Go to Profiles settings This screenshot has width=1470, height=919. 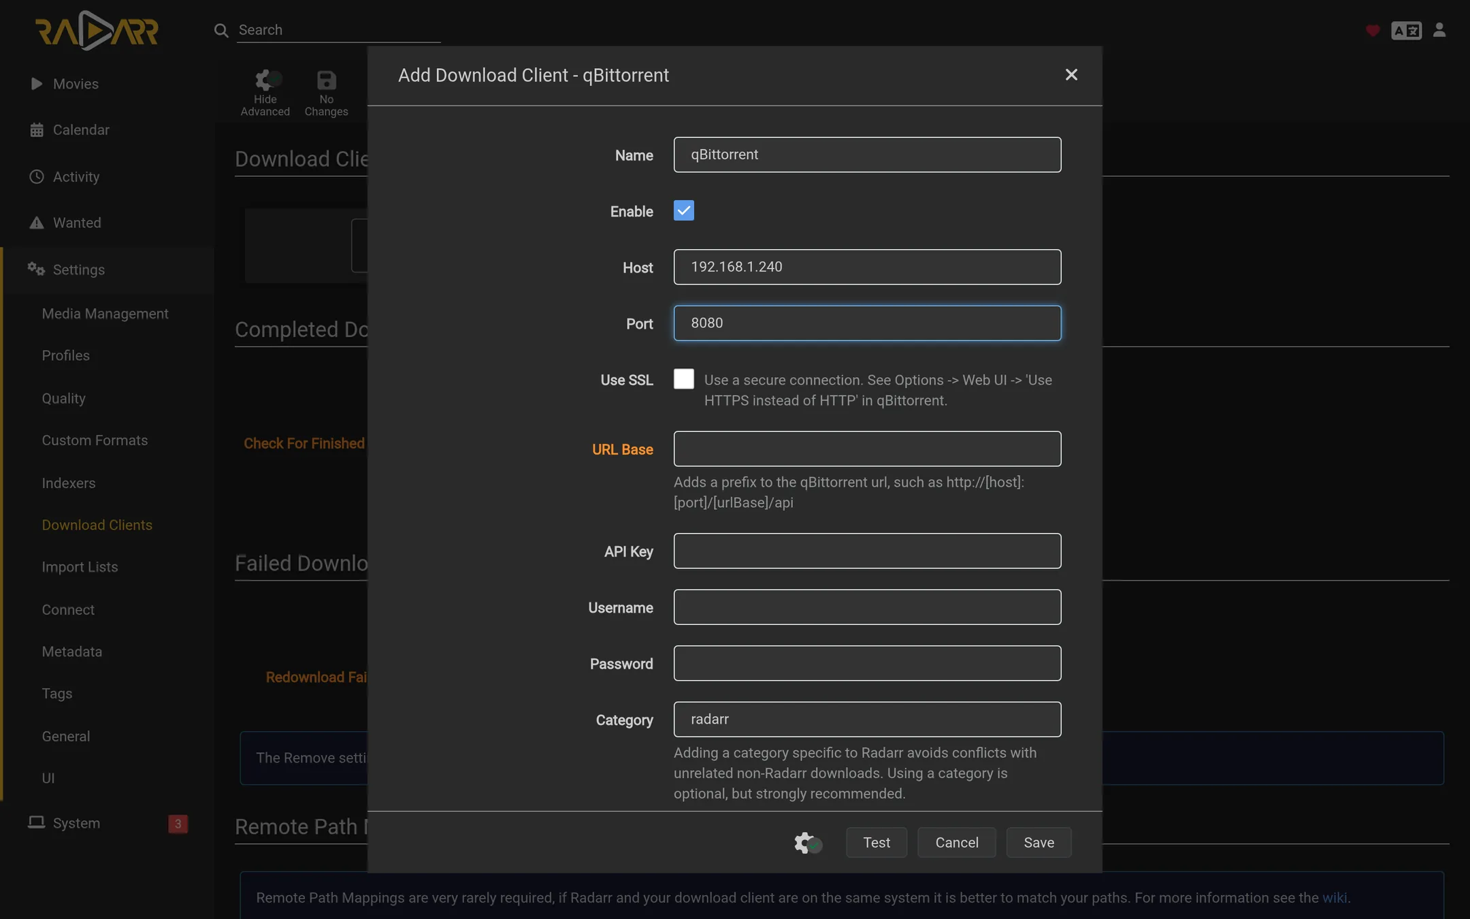[65, 355]
